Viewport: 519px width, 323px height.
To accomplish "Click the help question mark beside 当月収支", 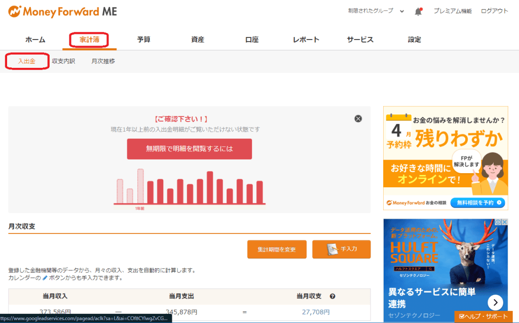I will 332,296.
